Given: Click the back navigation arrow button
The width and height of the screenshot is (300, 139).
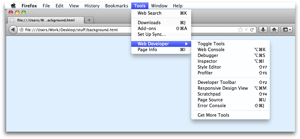Looking at the screenshot, I should 13,30.
